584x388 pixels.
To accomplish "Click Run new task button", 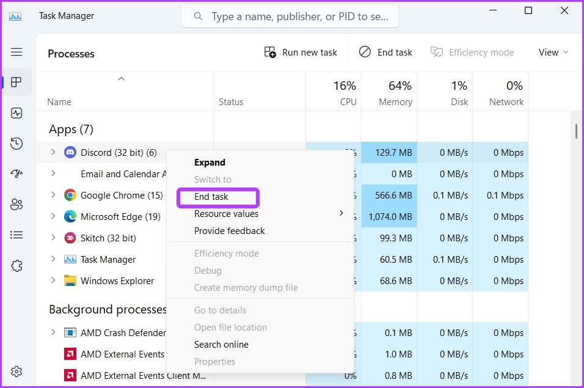I will point(301,53).
